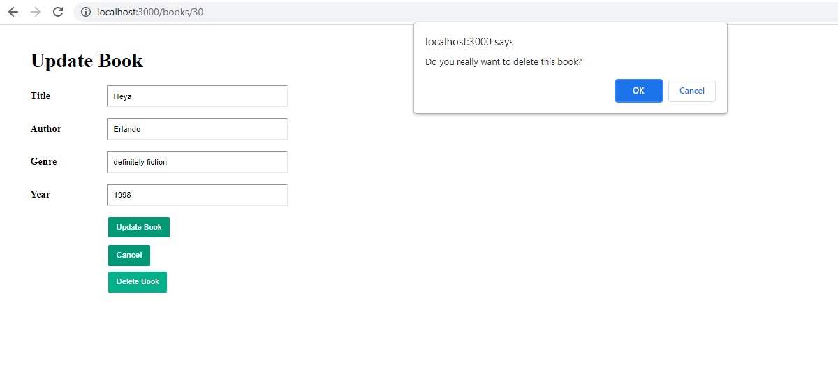The height and width of the screenshot is (384, 838).
Task: Confirm deletion with the OK button
Action: (638, 91)
